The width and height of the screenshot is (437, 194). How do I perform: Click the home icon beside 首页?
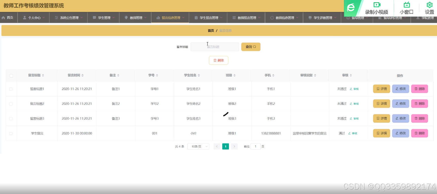click(x=3, y=18)
